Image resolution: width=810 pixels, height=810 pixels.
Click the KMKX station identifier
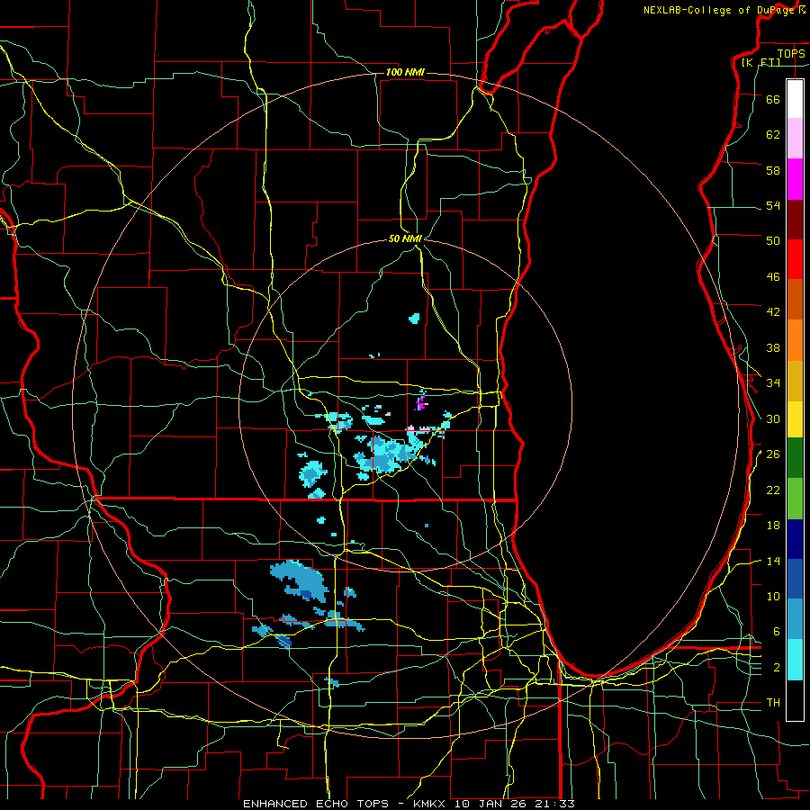(x=428, y=804)
